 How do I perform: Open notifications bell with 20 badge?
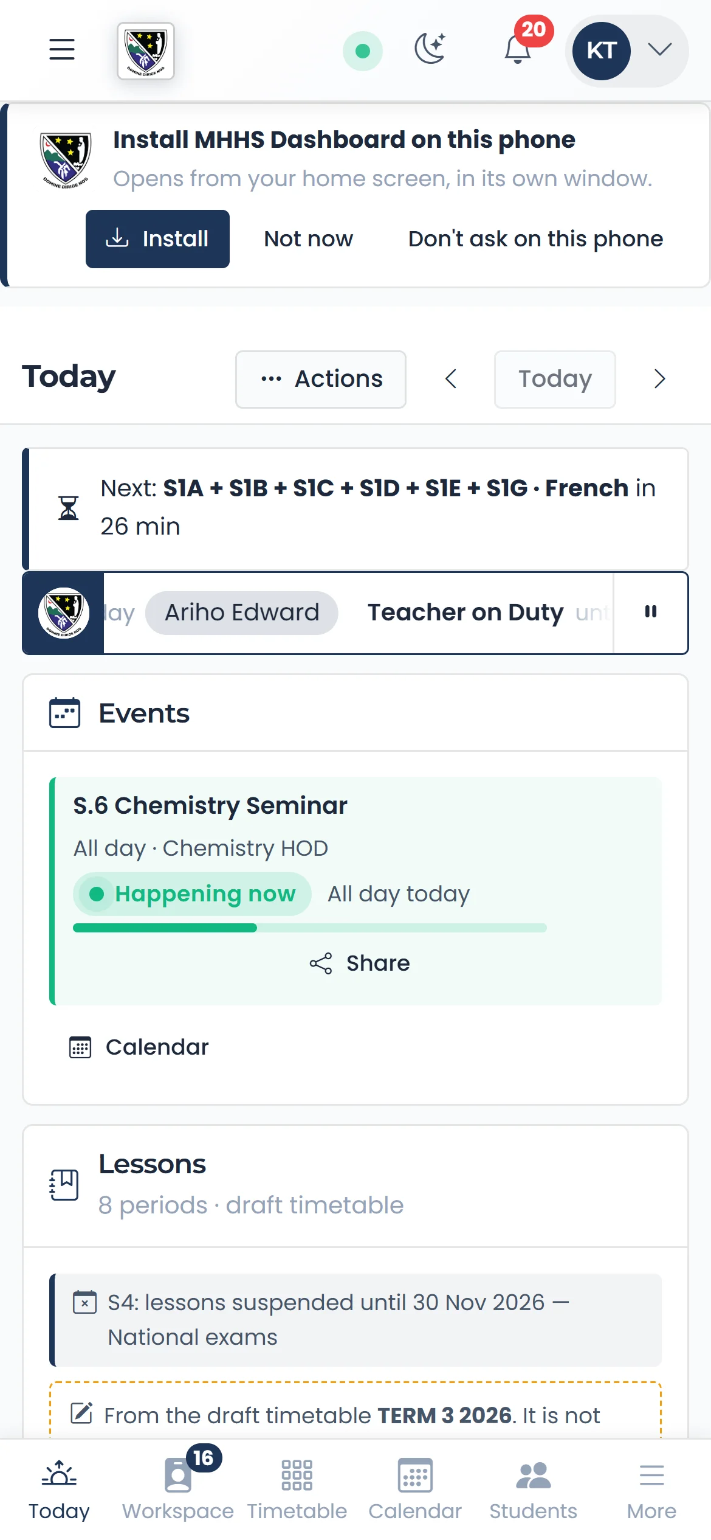point(518,49)
